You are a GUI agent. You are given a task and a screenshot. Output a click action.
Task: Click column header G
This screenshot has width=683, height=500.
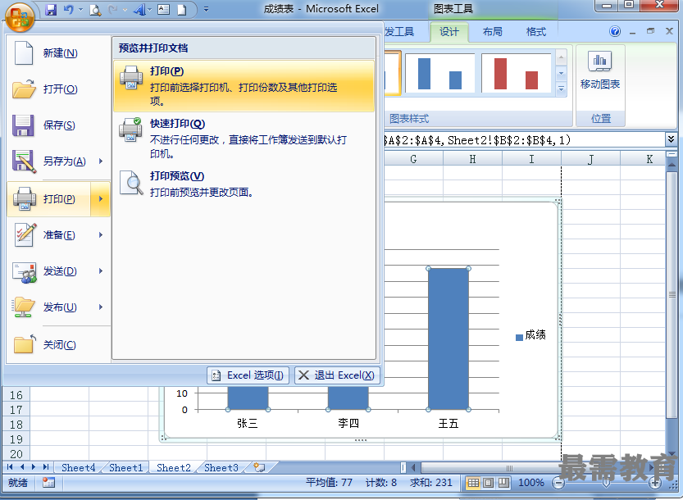413,159
